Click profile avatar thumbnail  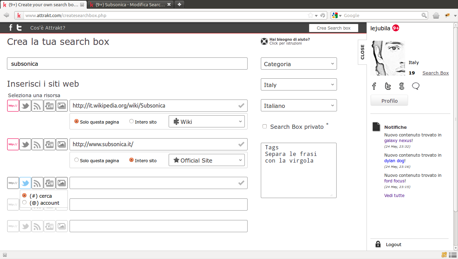click(388, 58)
